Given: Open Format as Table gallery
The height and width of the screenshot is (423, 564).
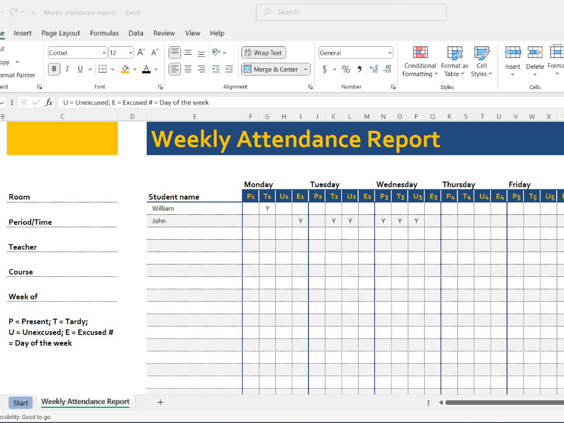Looking at the screenshot, I should tap(455, 61).
